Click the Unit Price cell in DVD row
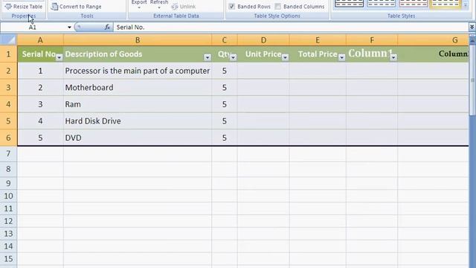 263,138
